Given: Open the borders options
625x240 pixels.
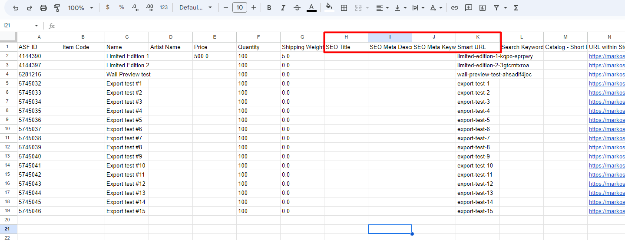Looking at the screenshot, I should 344,8.
